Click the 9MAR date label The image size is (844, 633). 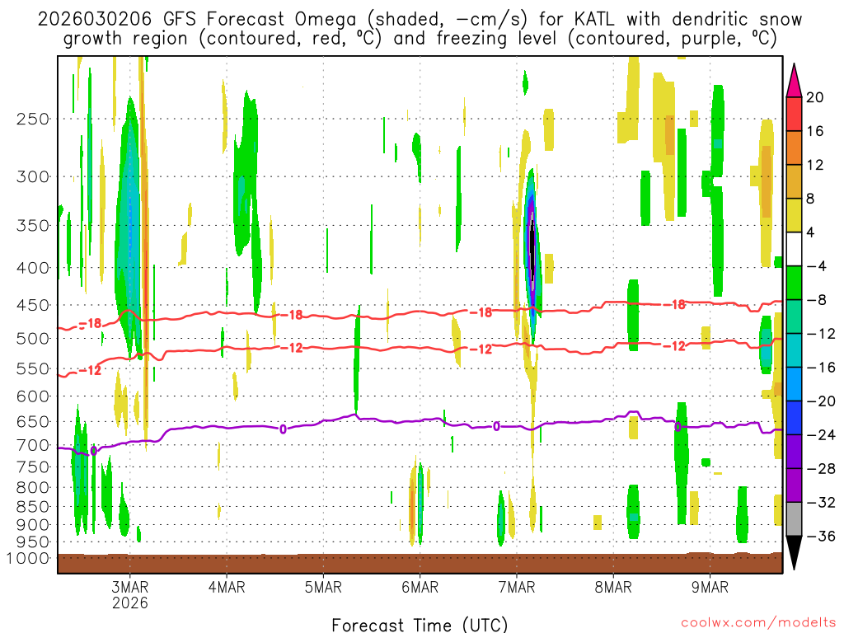(710, 587)
